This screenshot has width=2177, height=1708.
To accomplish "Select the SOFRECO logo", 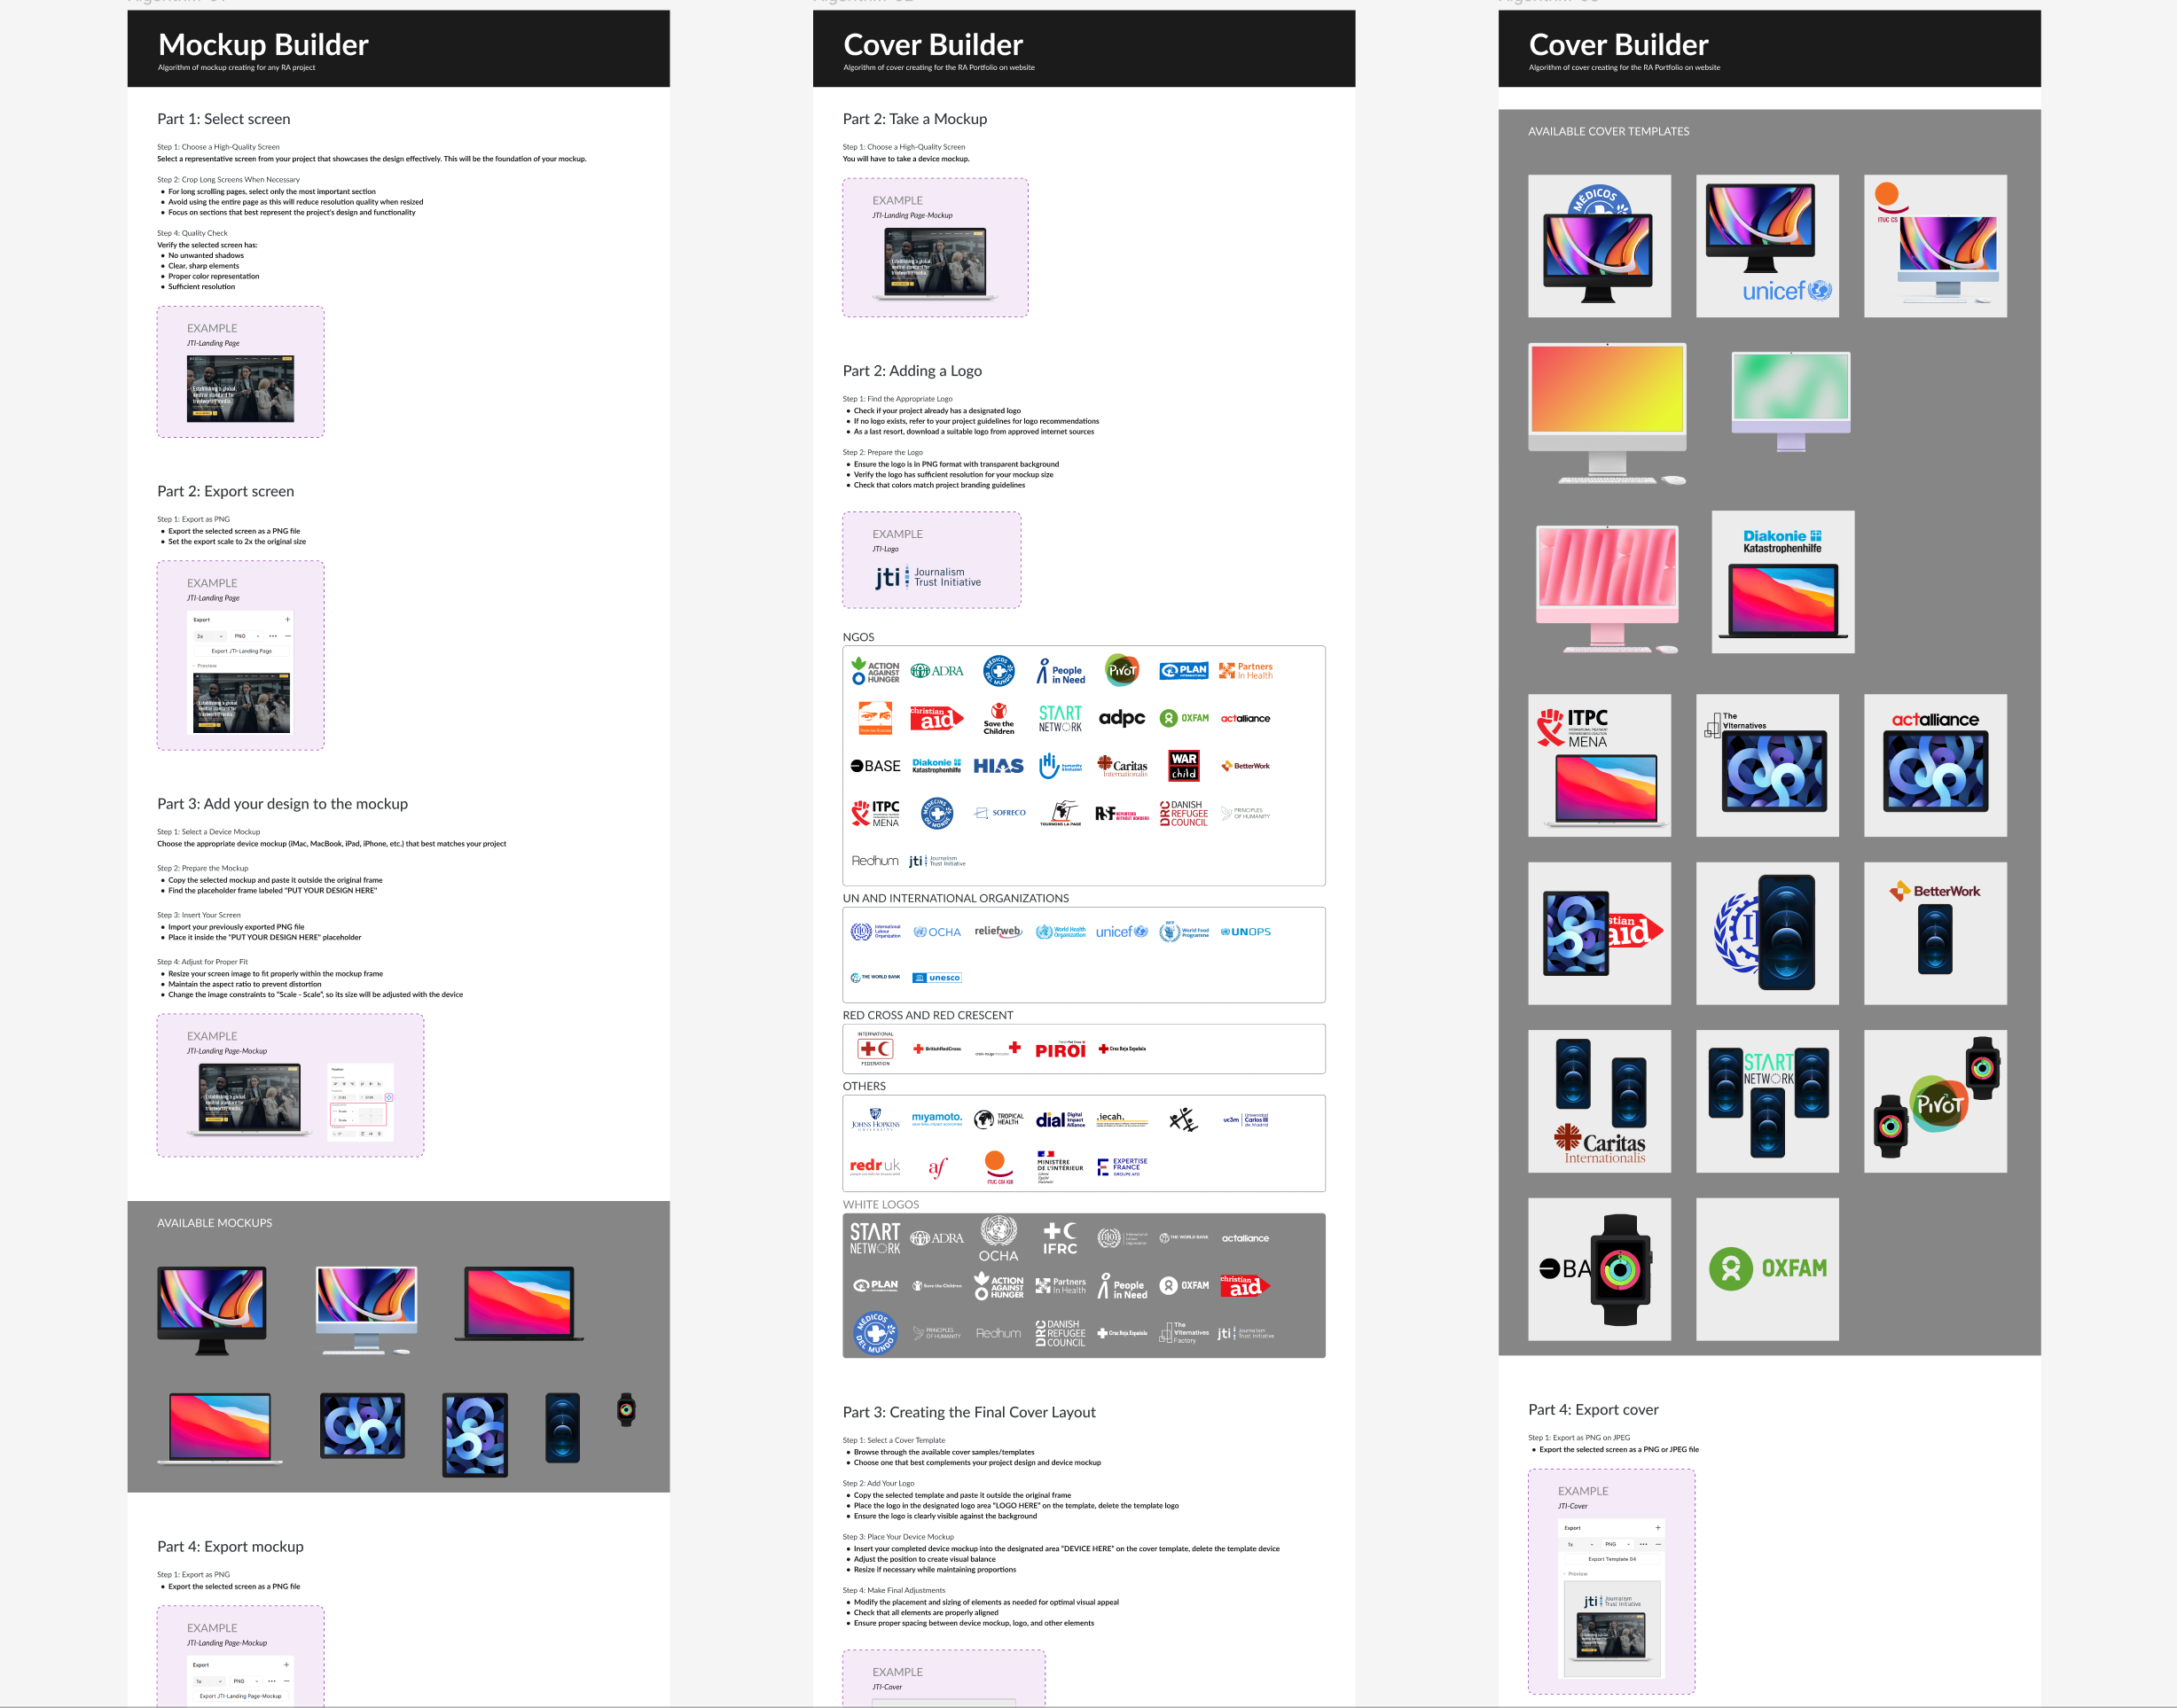I will point(998,813).
